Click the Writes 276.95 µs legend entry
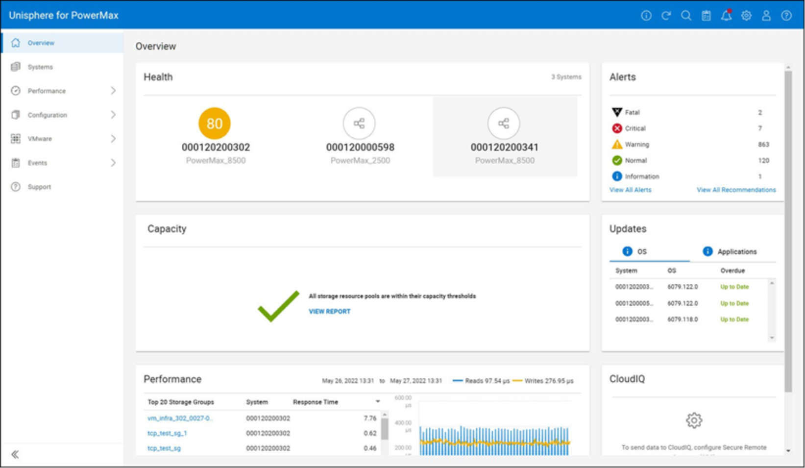Screen dimensions: 805x468 (x=542, y=381)
